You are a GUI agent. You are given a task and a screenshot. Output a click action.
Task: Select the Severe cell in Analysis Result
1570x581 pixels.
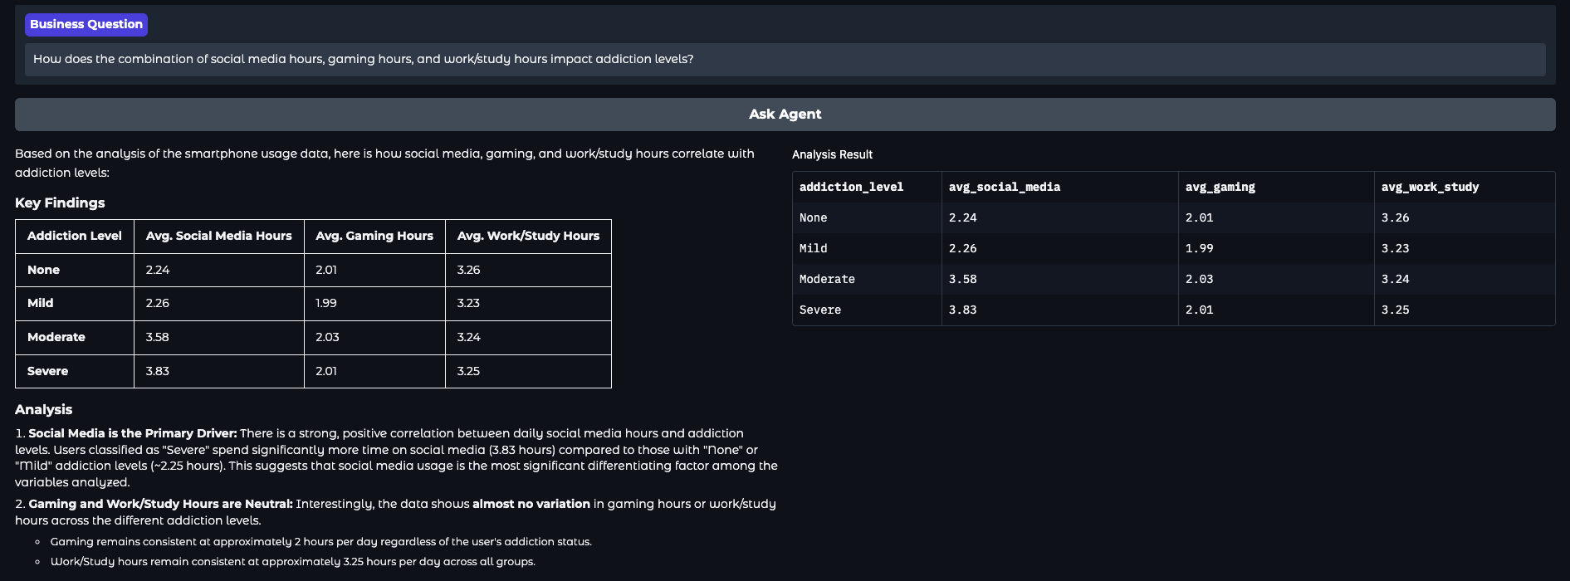[820, 310]
